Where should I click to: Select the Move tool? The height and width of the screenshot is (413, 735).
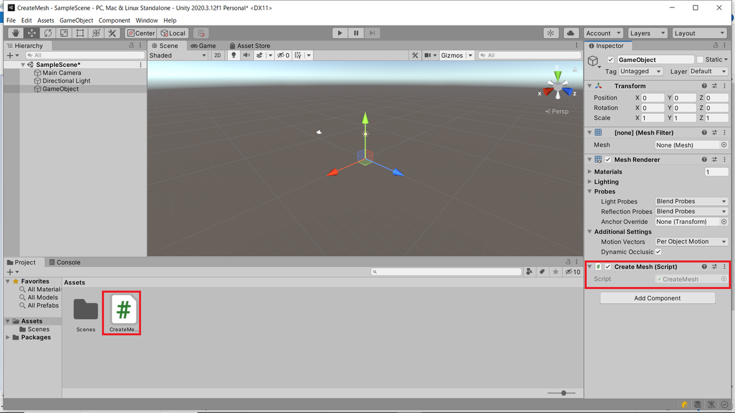click(x=31, y=33)
